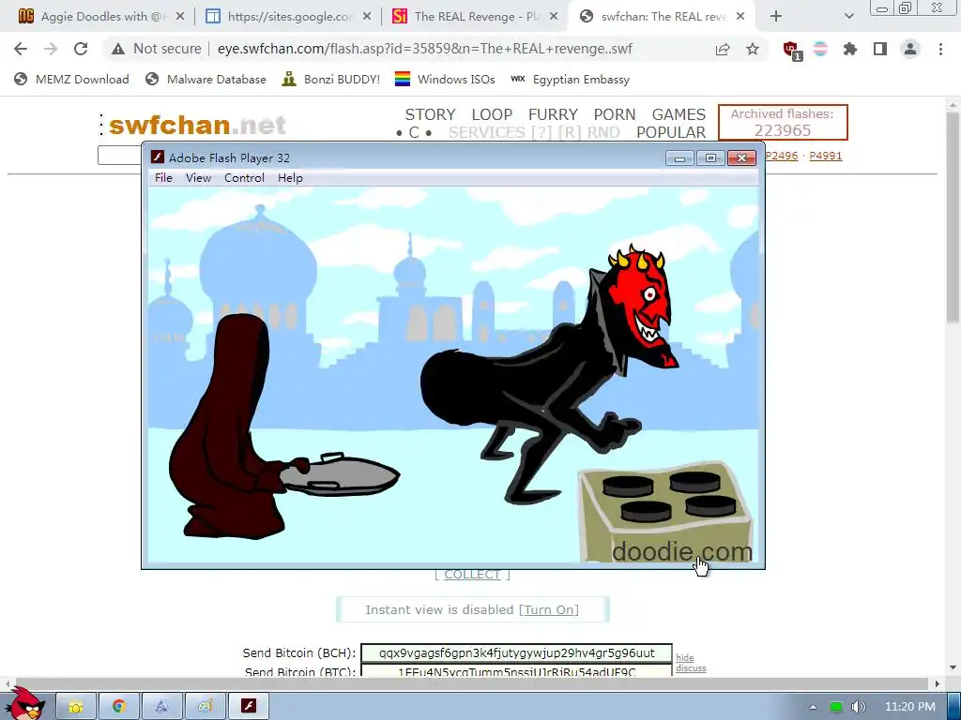
Task: Go to page P4991 link
Action: click(x=826, y=156)
